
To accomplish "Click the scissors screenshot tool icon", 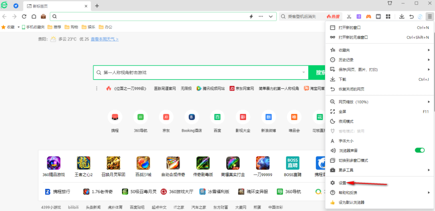I will (349, 17).
